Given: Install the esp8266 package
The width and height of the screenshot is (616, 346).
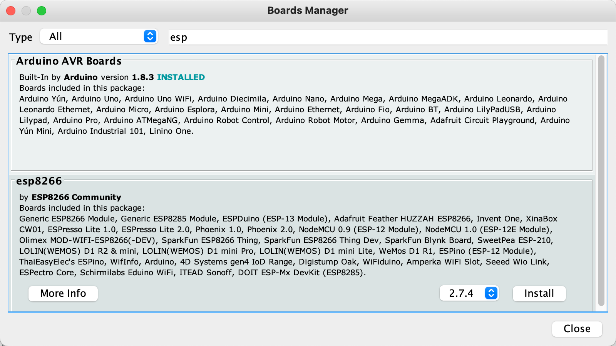Looking at the screenshot, I should (539, 293).
